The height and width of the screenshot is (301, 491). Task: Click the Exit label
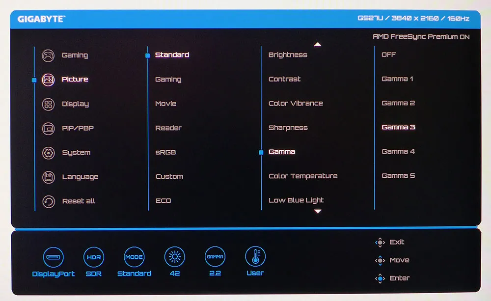pyautogui.click(x=397, y=242)
